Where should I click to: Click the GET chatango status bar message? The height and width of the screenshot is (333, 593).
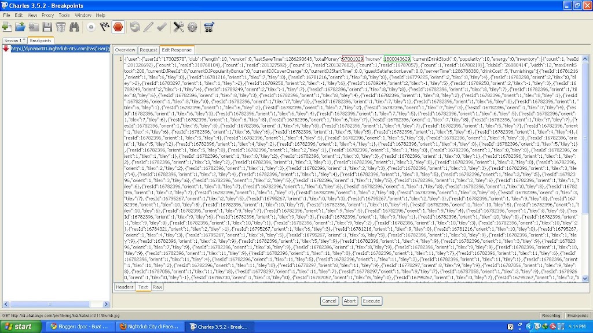click(61, 315)
